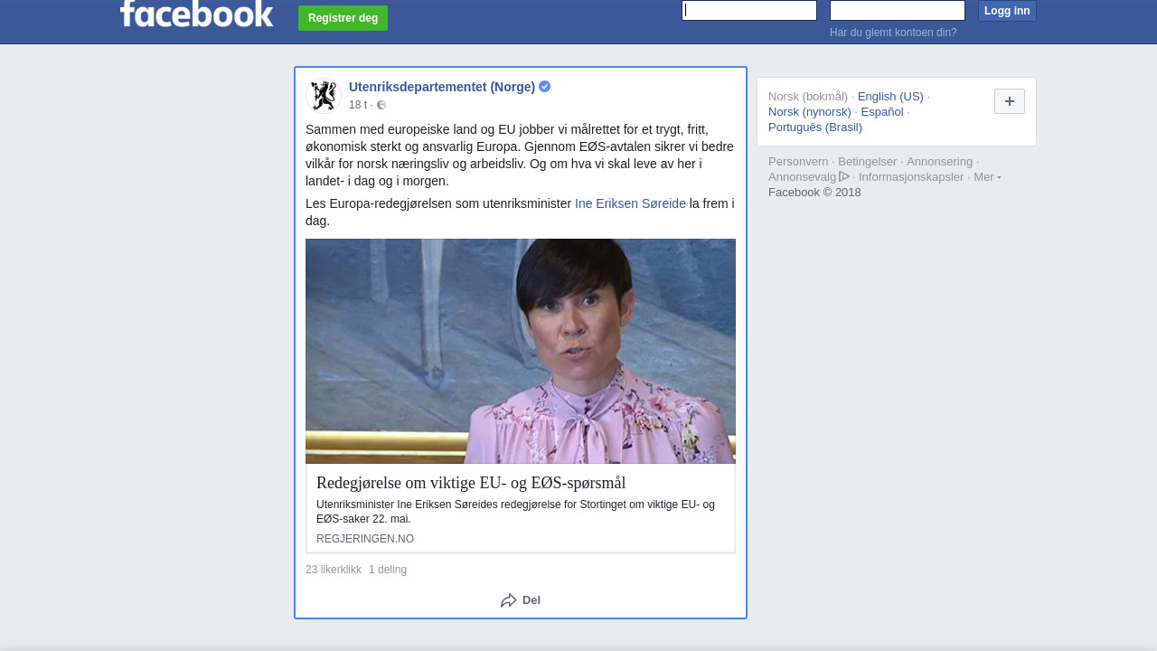1157x651 pixels.
Task: Click the AdChoices triangle icon
Action: [844, 176]
